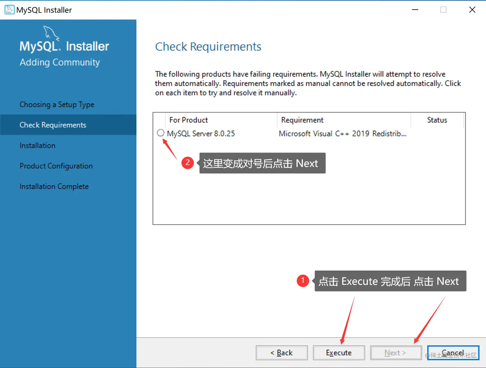Click the Execute button
This screenshot has height=368, width=486.
tap(339, 353)
